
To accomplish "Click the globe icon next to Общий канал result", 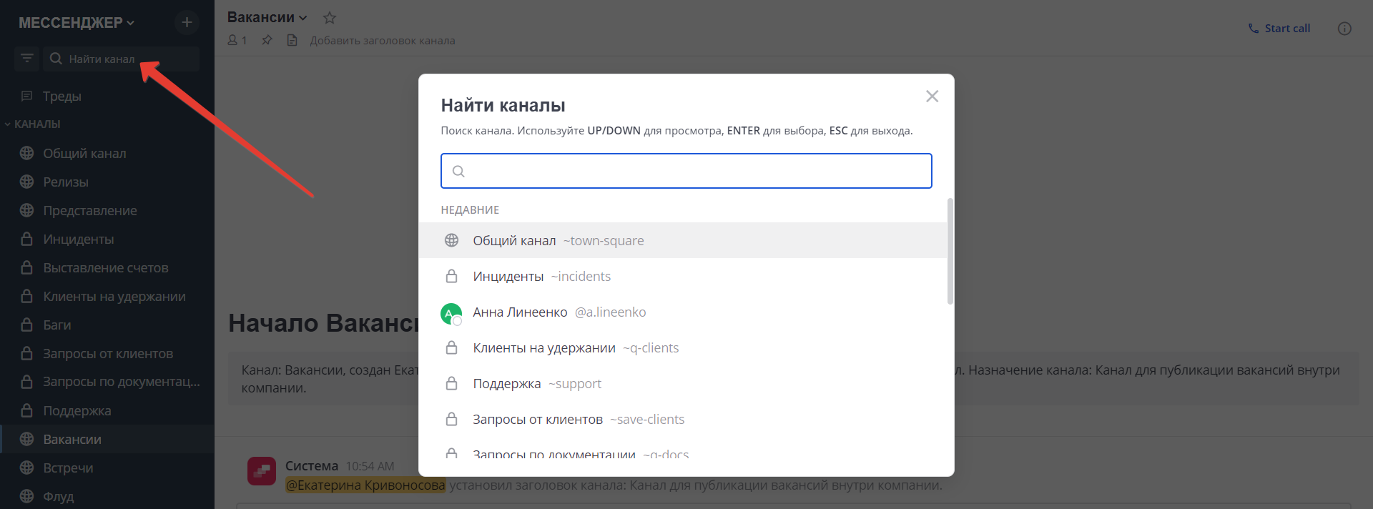I will click(x=451, y=240).
